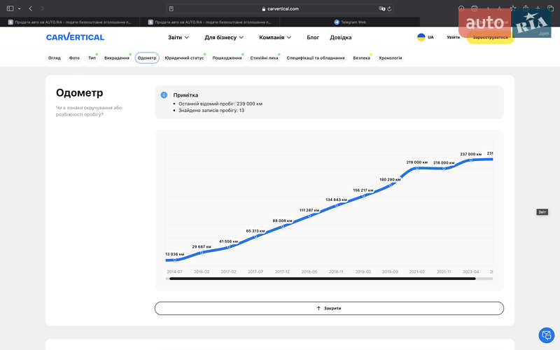Switch to the Юридичний статус tab
560x350 pixels.
(x=183, y=58)
